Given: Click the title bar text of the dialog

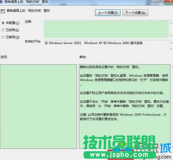Looking at the screenshot, I should click(x=26, y=2).
